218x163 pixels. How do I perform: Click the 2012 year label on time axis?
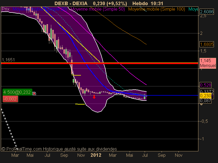[x=96, y=155]
